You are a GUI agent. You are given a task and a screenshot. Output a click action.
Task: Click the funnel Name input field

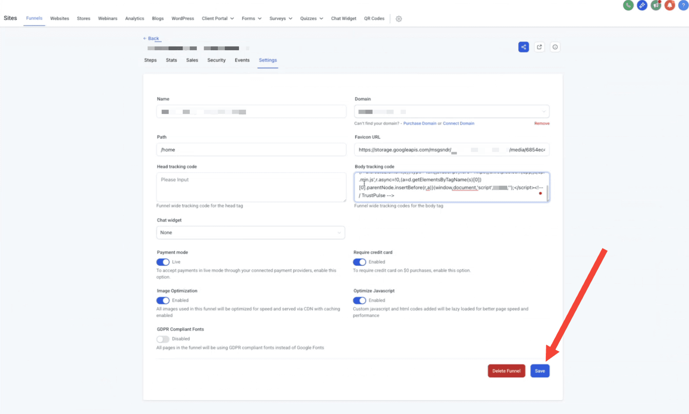click(x=251, y=112)
